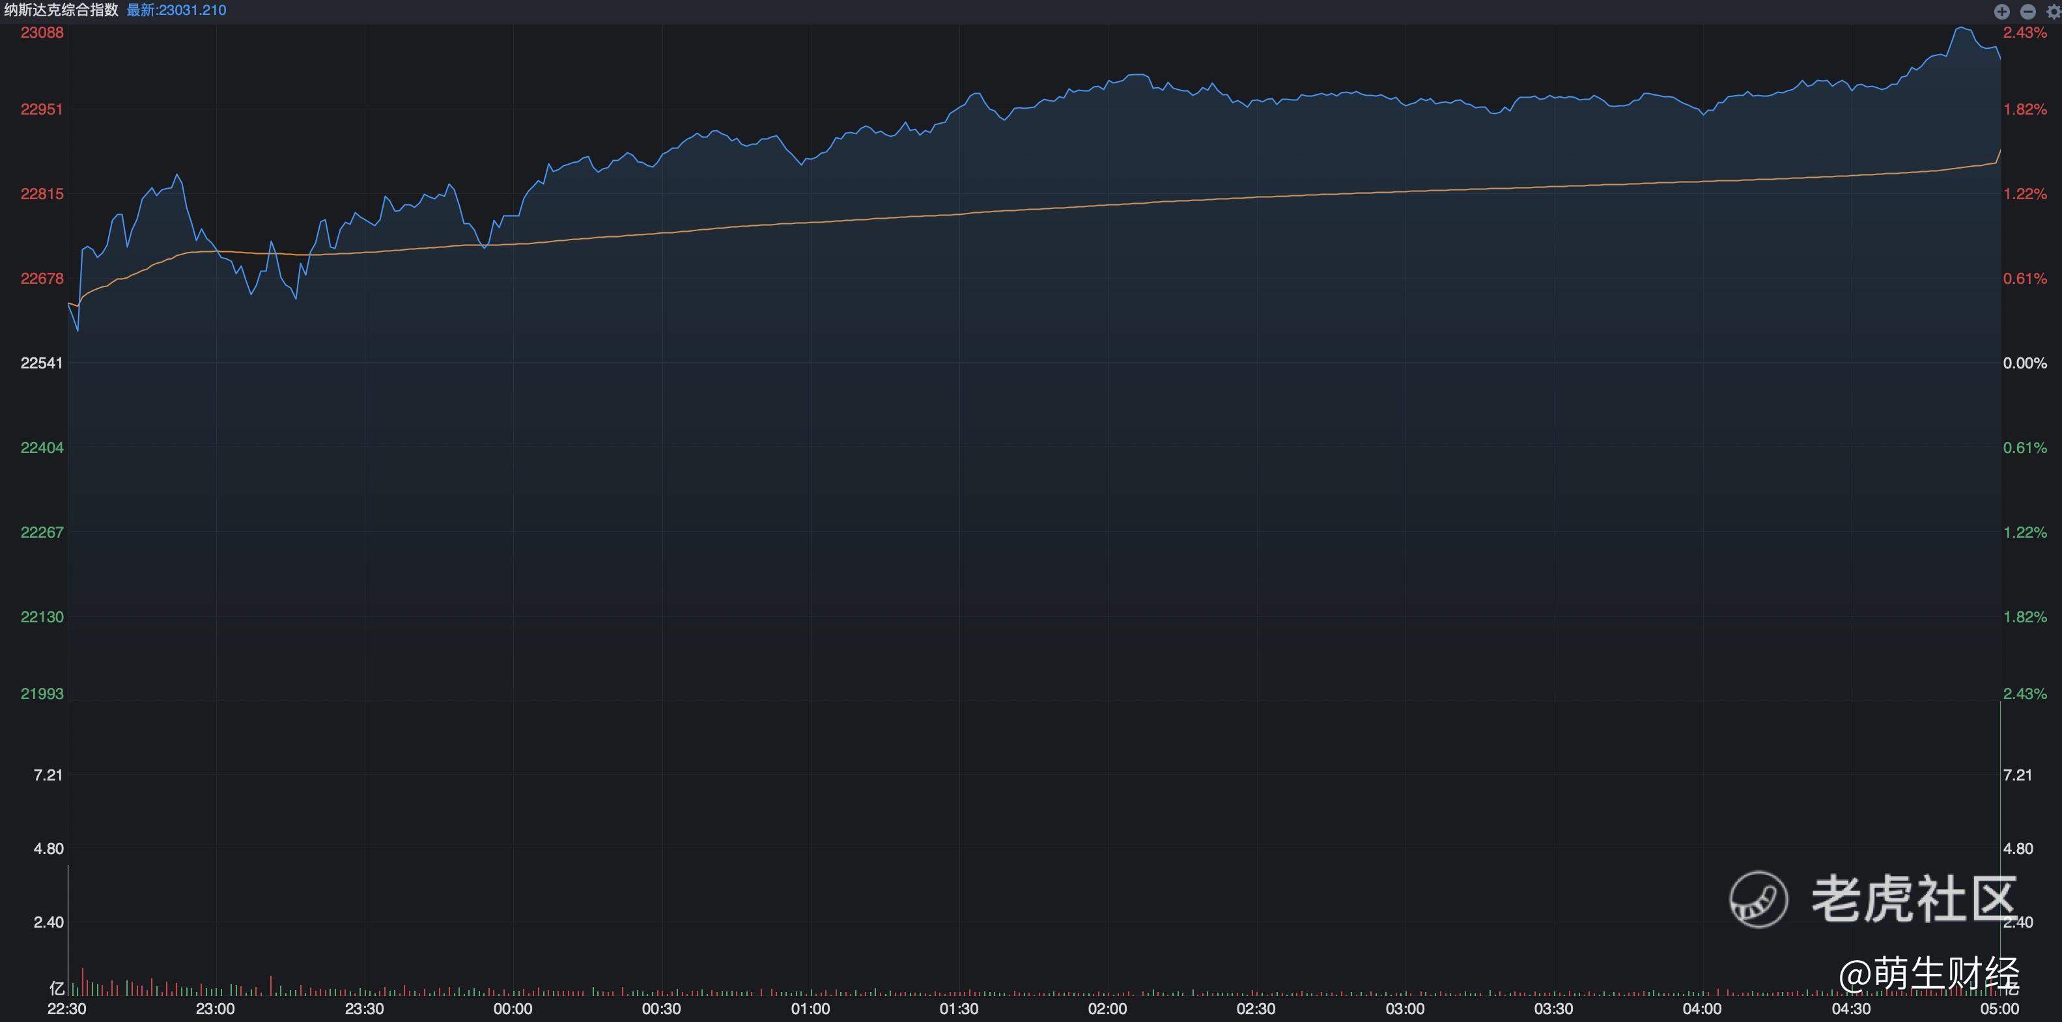Click the 7.21 left volume label
This screenshot has width=2062, height=1022.
coord(48,775)
